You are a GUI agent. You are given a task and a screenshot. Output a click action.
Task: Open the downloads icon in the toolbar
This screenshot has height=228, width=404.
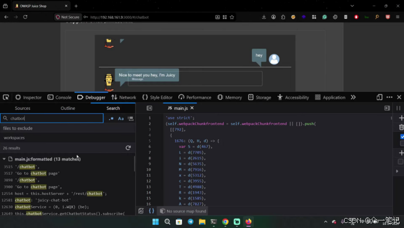264,17
